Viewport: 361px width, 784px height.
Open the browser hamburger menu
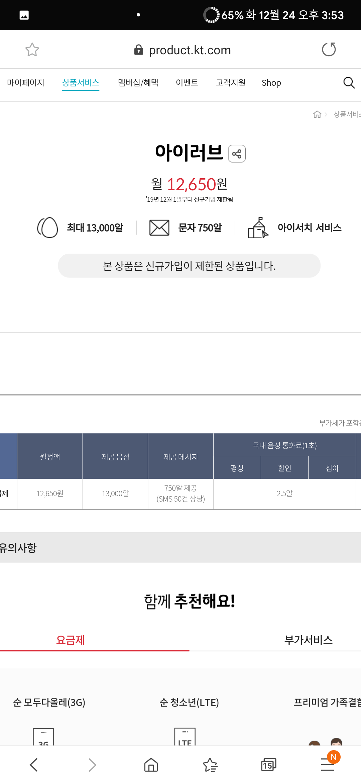pyautogui.click(x=328, y=765)
